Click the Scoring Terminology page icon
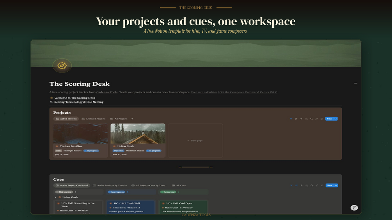The image size is (392, 220). tap(51, 102)
